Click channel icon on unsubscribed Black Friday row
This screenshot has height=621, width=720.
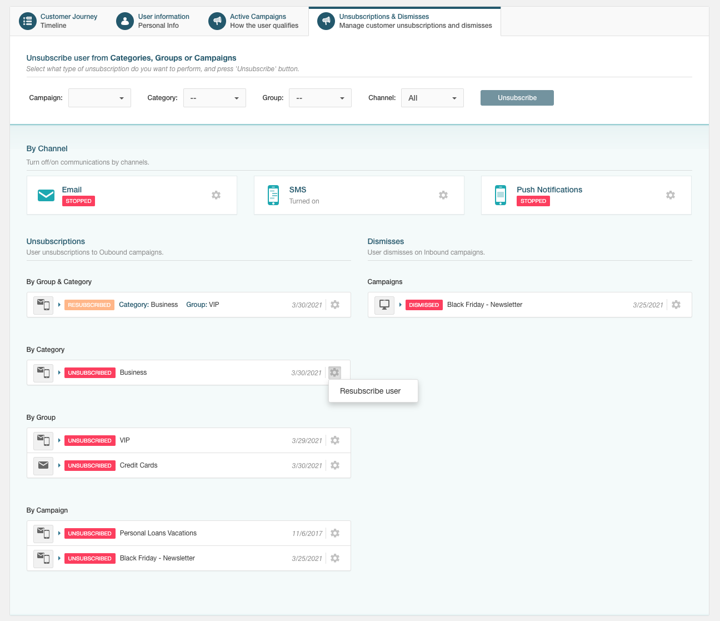point(43,558)
